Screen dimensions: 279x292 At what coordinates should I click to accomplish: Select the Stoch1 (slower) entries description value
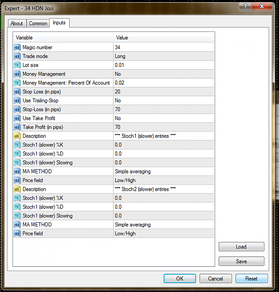(x=164, y=136)
